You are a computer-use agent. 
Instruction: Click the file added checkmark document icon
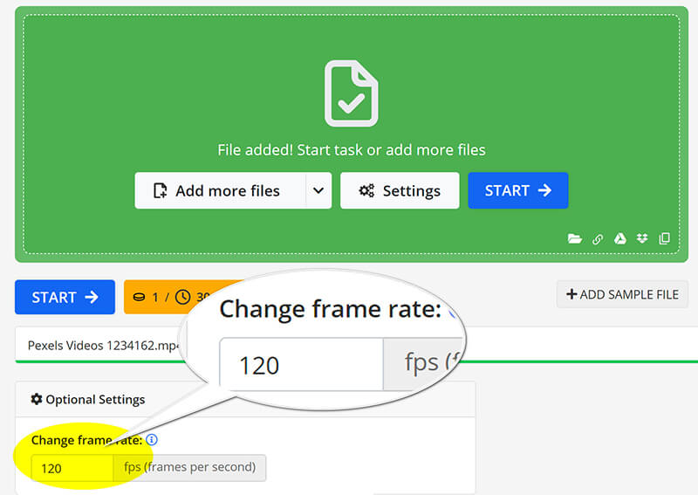pyautogui.click(x=352, y=93)
